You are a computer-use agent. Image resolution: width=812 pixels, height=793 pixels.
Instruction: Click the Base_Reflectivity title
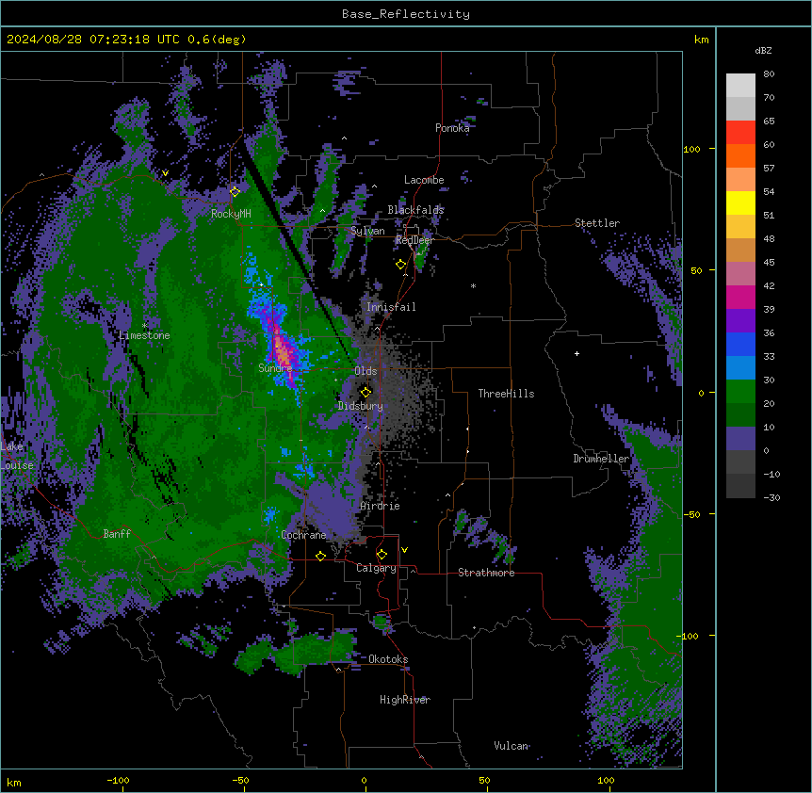[406, 14]
